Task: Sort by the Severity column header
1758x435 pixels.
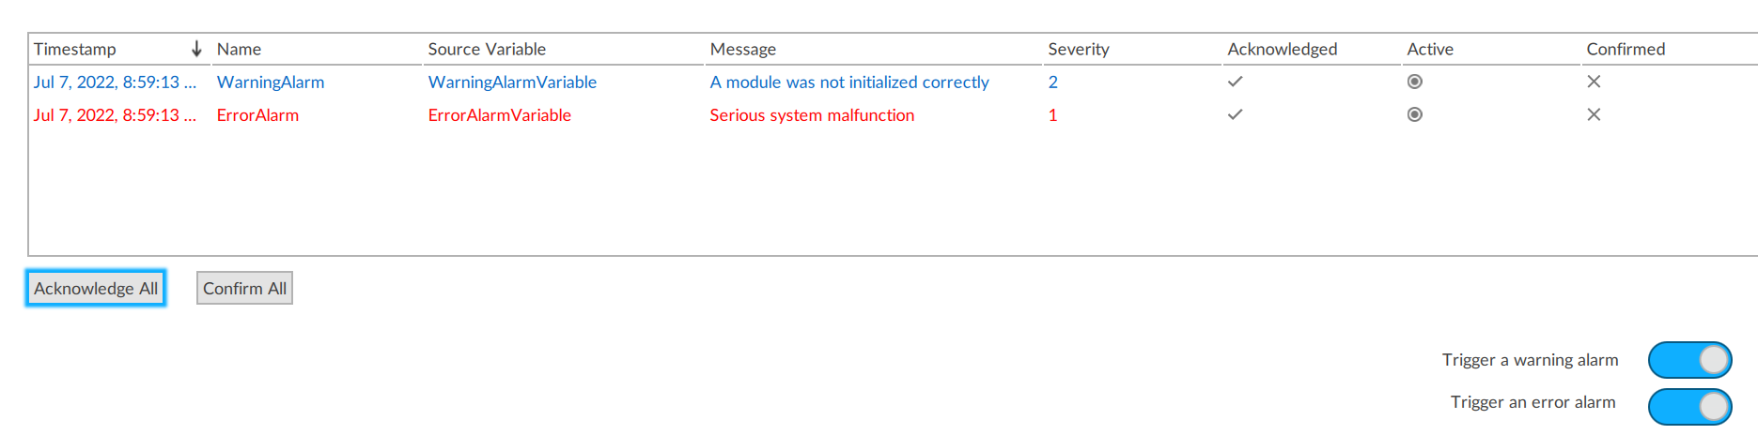Action: pyautogui.click(x=1078, y=49)
